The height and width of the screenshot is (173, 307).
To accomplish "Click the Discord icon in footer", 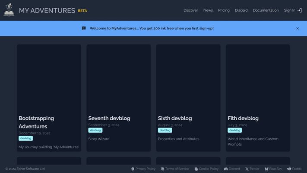I will (226, 169).
